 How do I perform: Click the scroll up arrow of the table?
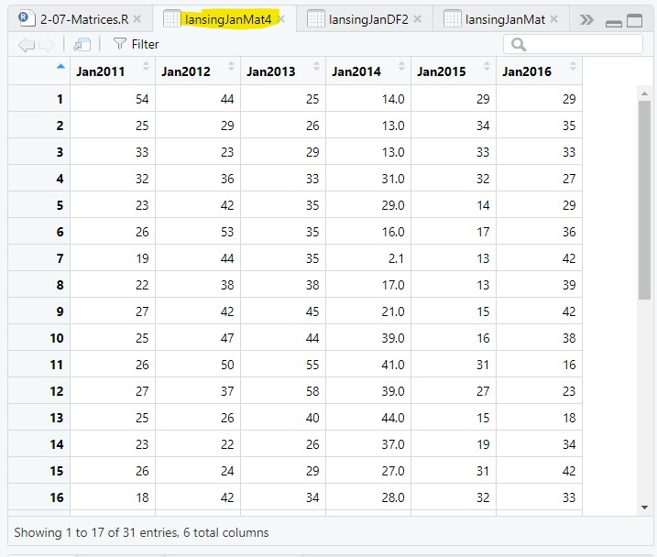click(x=644, y=93)
